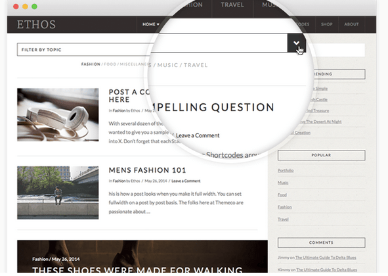Open The Ultimate Guide To Delta Blues by Jimmy

[326, 258]
